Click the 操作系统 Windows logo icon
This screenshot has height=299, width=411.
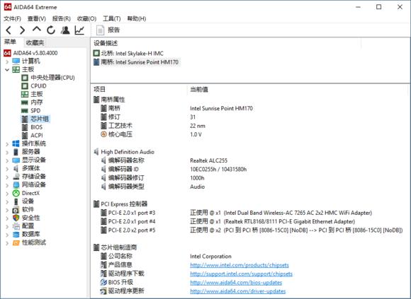coord(16,143)
